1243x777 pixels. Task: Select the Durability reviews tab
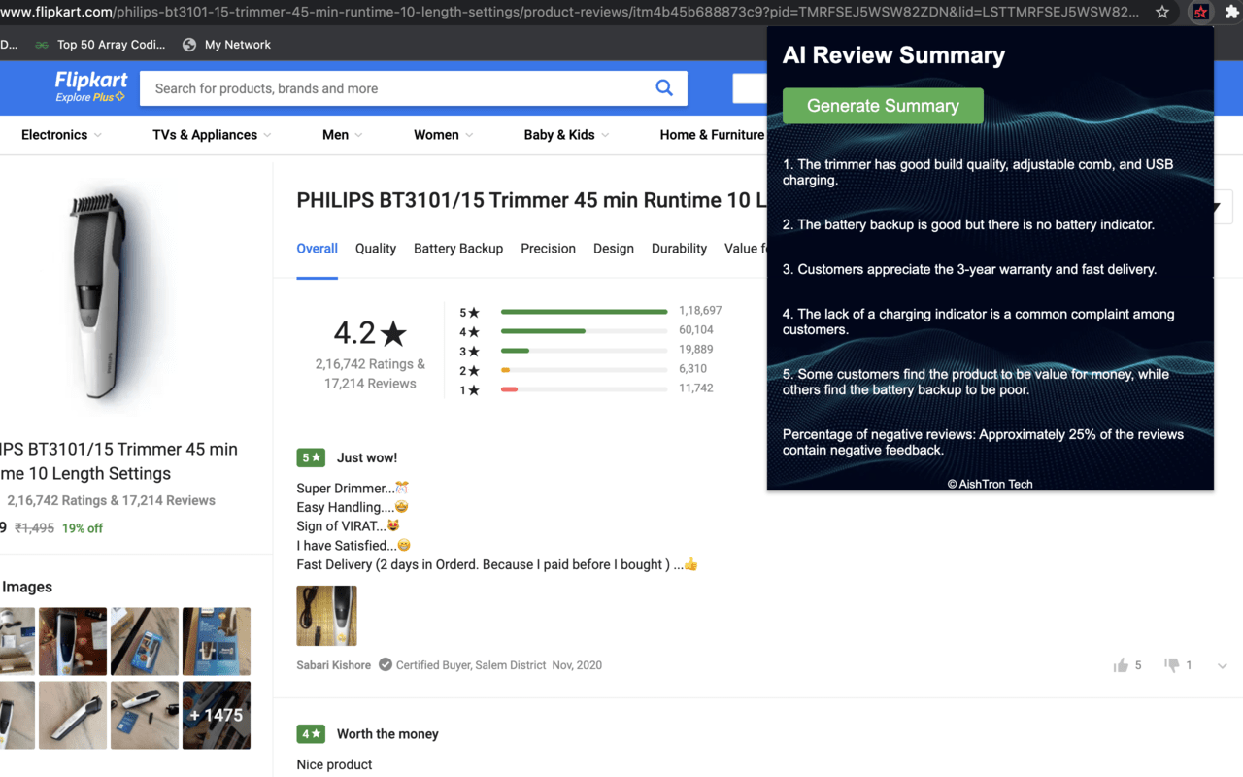(x=679, y=249)
